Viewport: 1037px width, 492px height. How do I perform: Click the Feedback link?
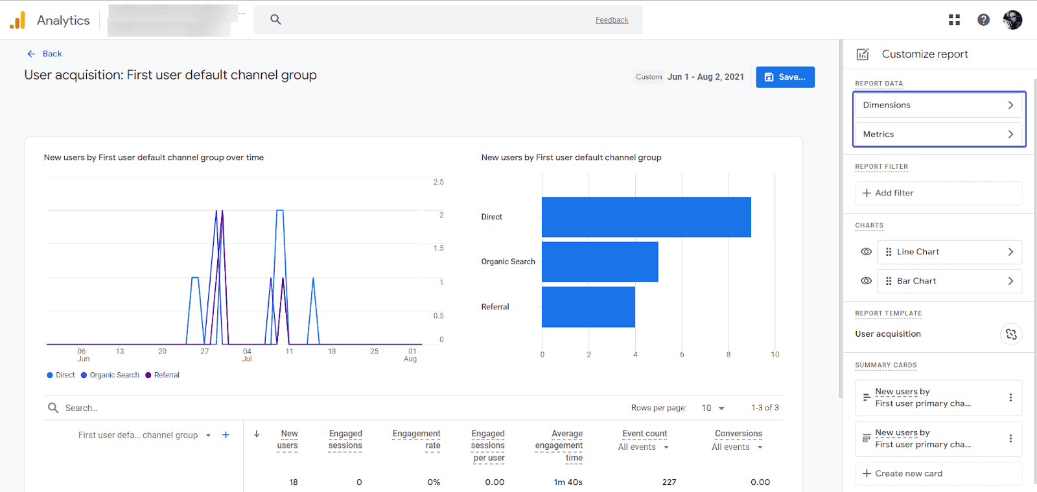point(612,20)
